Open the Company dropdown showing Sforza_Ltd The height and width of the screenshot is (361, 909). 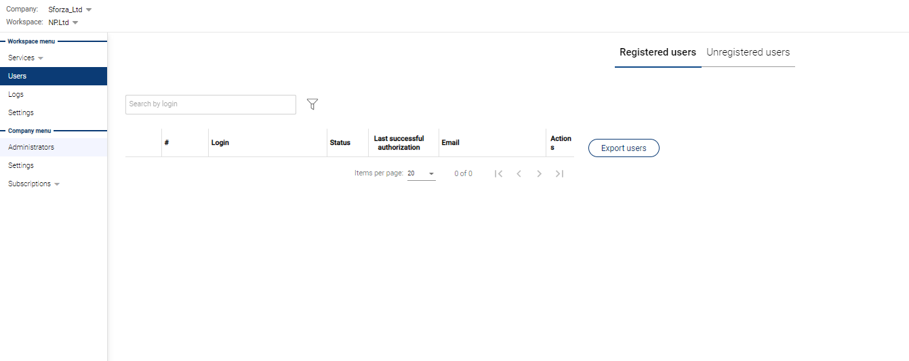pos(70,10)
